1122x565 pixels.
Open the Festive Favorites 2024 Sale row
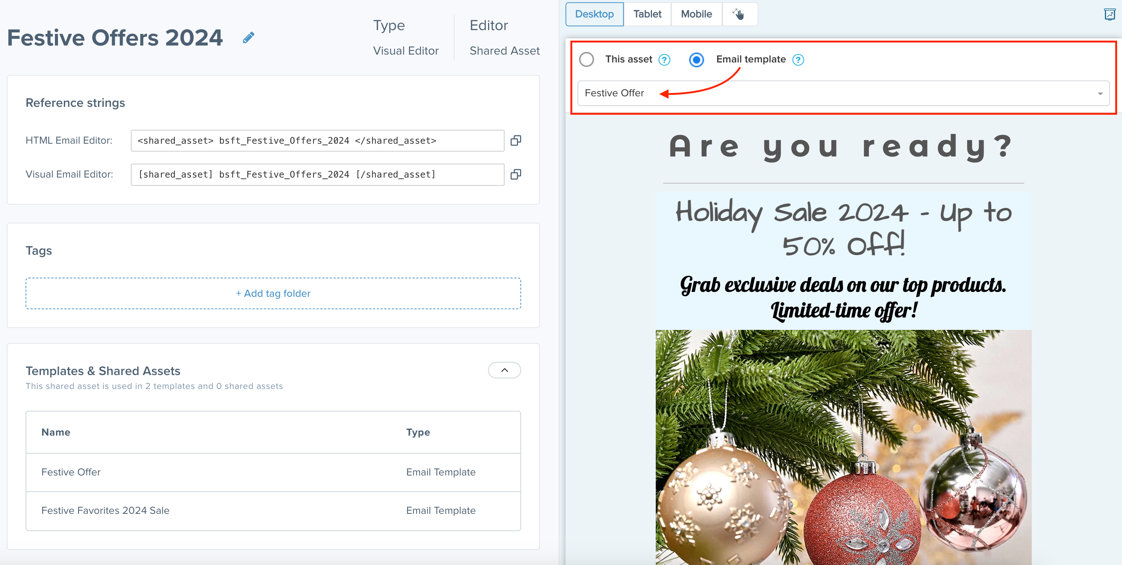105,510
